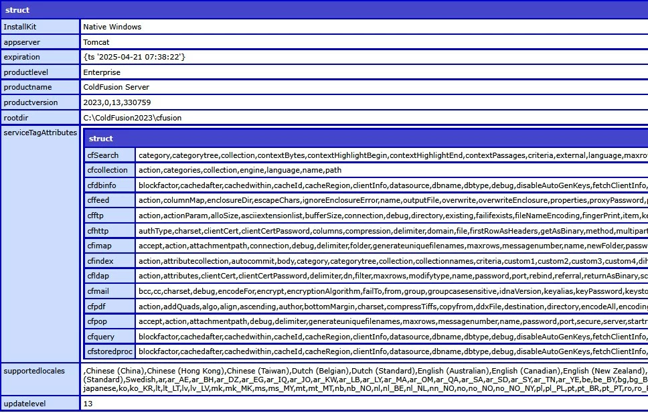Click the cfdbinfo attributes value
The height and width of the screenshot is (413, 648).
point(392,185)
